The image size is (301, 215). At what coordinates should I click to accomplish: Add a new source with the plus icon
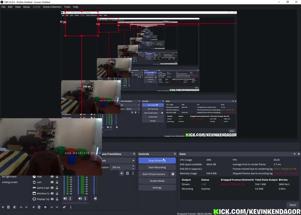coord(34,207)
